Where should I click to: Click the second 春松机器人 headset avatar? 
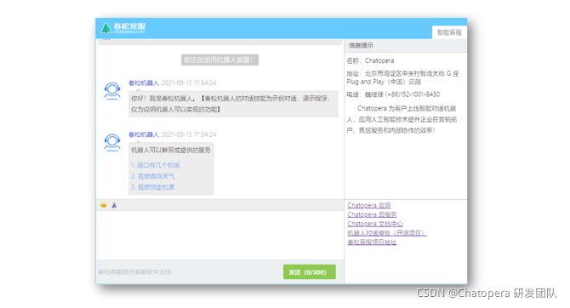click(112, 143)
